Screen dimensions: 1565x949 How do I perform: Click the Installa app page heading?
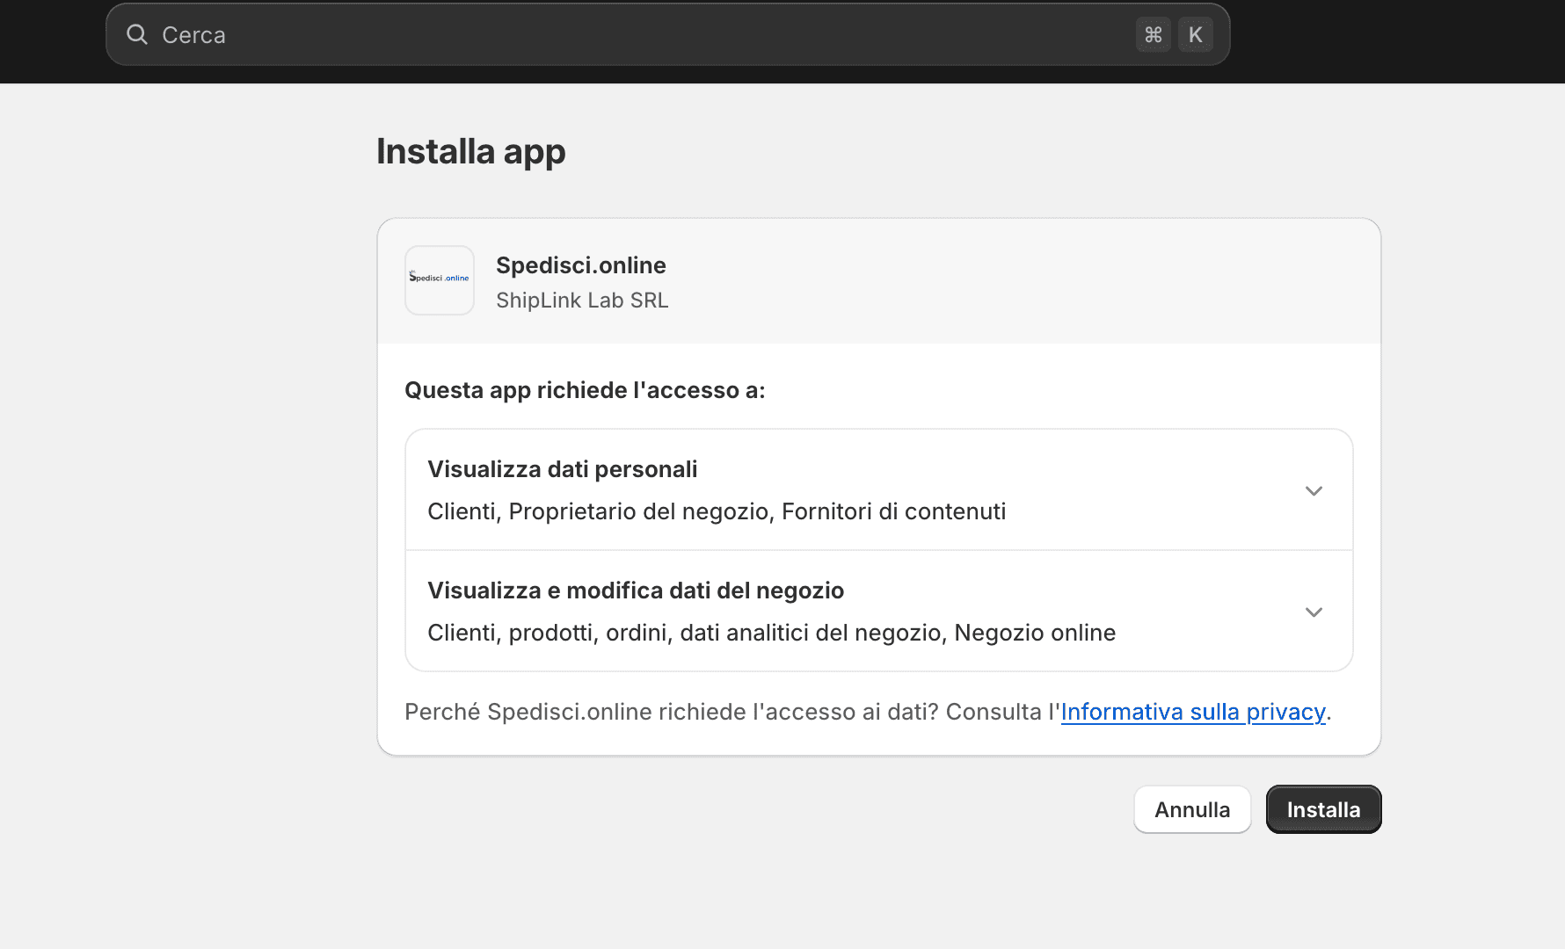click(x=470, y=151)
